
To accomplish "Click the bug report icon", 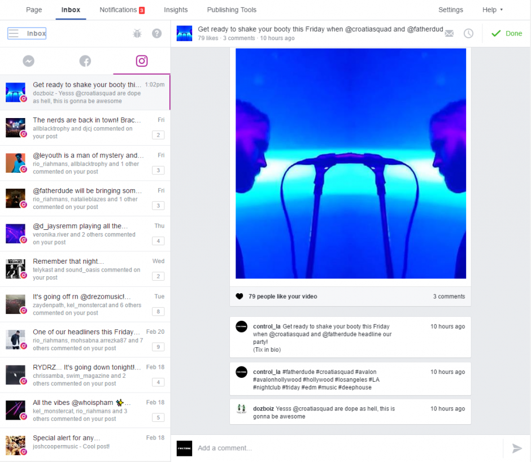I will click(x=137, y=33).
